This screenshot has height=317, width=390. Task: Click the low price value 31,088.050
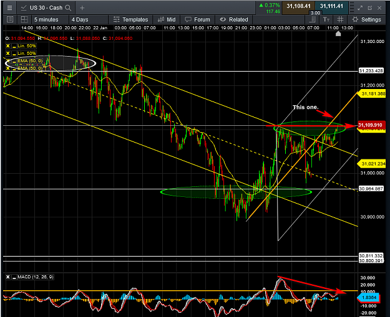coord(88,39)
